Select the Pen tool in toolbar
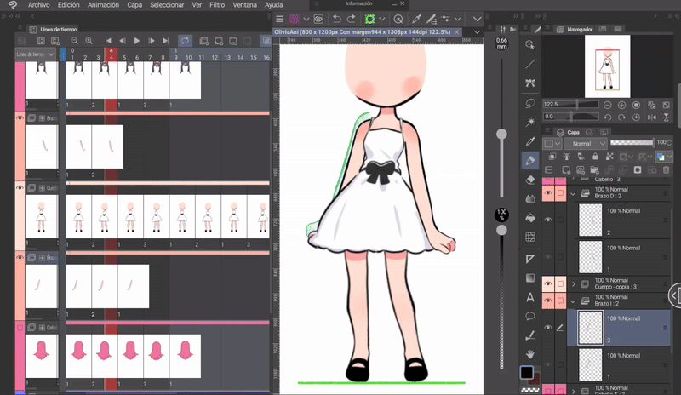The image size is (681, 395). coord(530,160)
